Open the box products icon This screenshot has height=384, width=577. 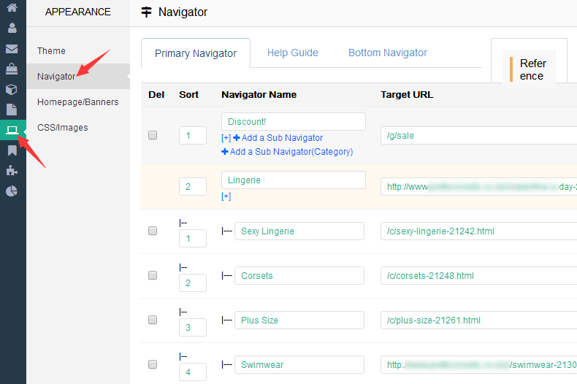12,90
